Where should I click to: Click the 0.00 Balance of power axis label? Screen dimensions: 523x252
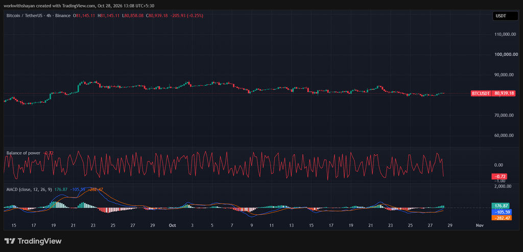[498, 165]
